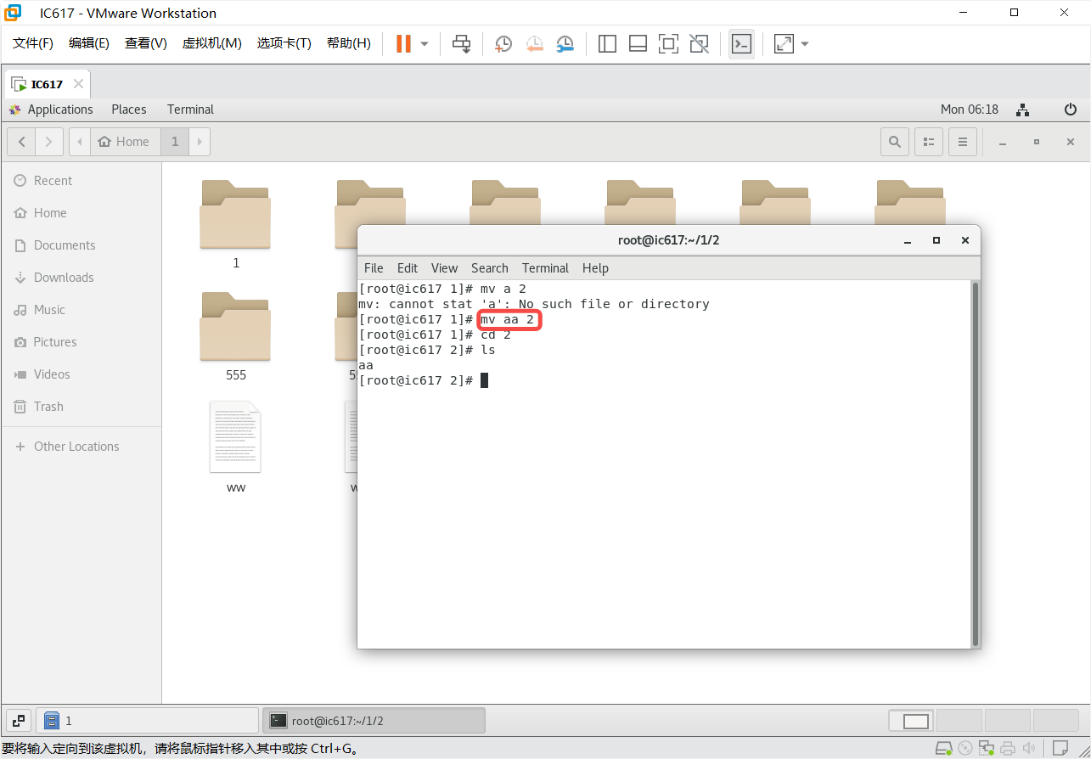Go forward in the file manager
The height and width of the screenshot is (759, 1091).
[49, 142]
